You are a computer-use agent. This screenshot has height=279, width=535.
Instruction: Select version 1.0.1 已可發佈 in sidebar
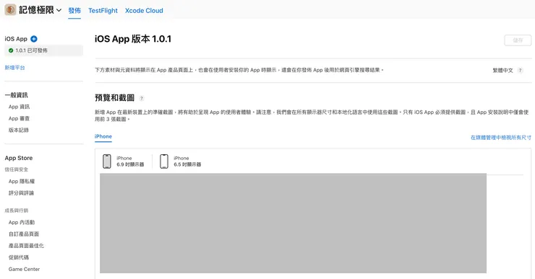pos(43,50)
